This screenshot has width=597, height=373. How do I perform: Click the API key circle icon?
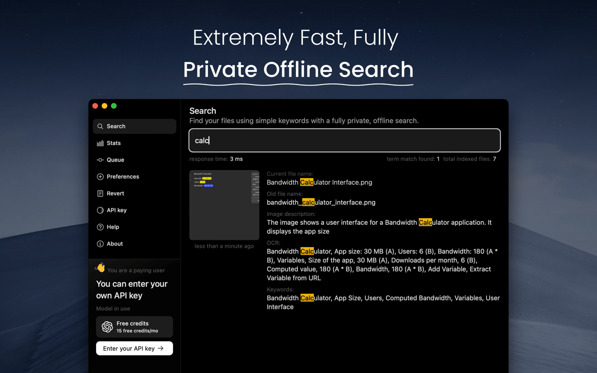pos(100,210)
